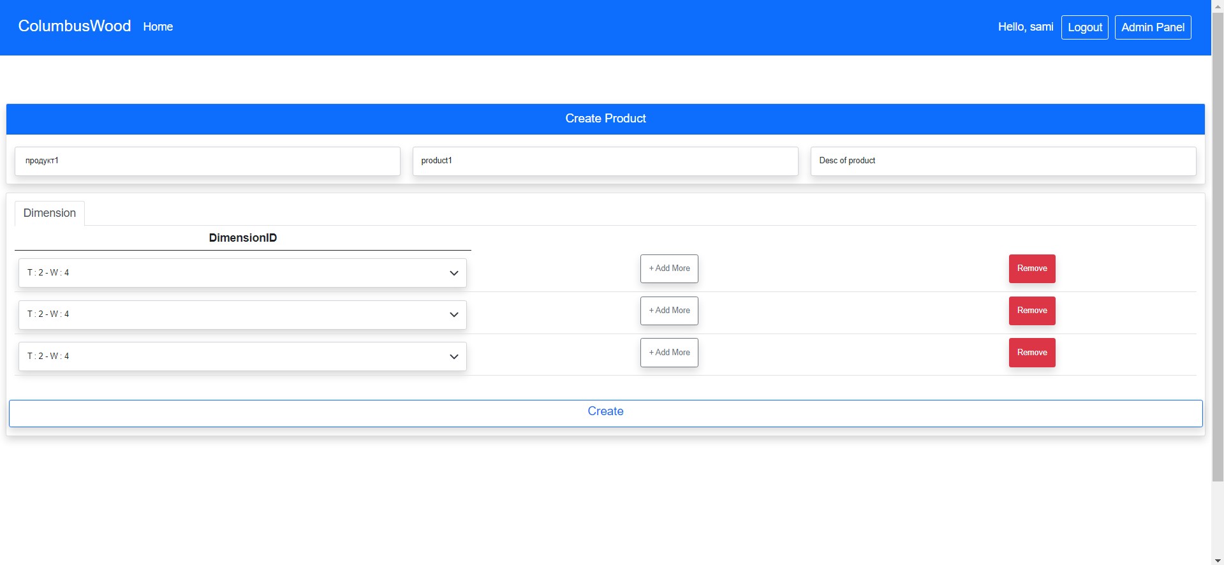Focus the product1 name input field
The width and height of the screenshot is (1224, 565).
click(x=605, y=161)
